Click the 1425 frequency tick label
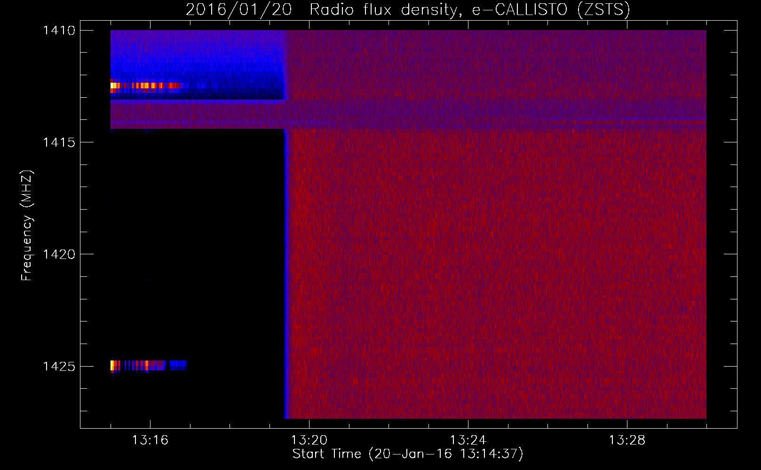 tap(59, 366)
